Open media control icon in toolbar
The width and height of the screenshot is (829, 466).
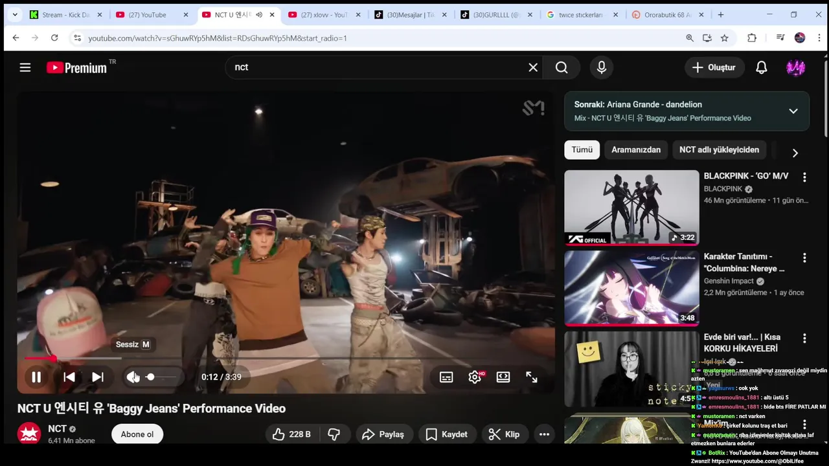click(780, 38)
